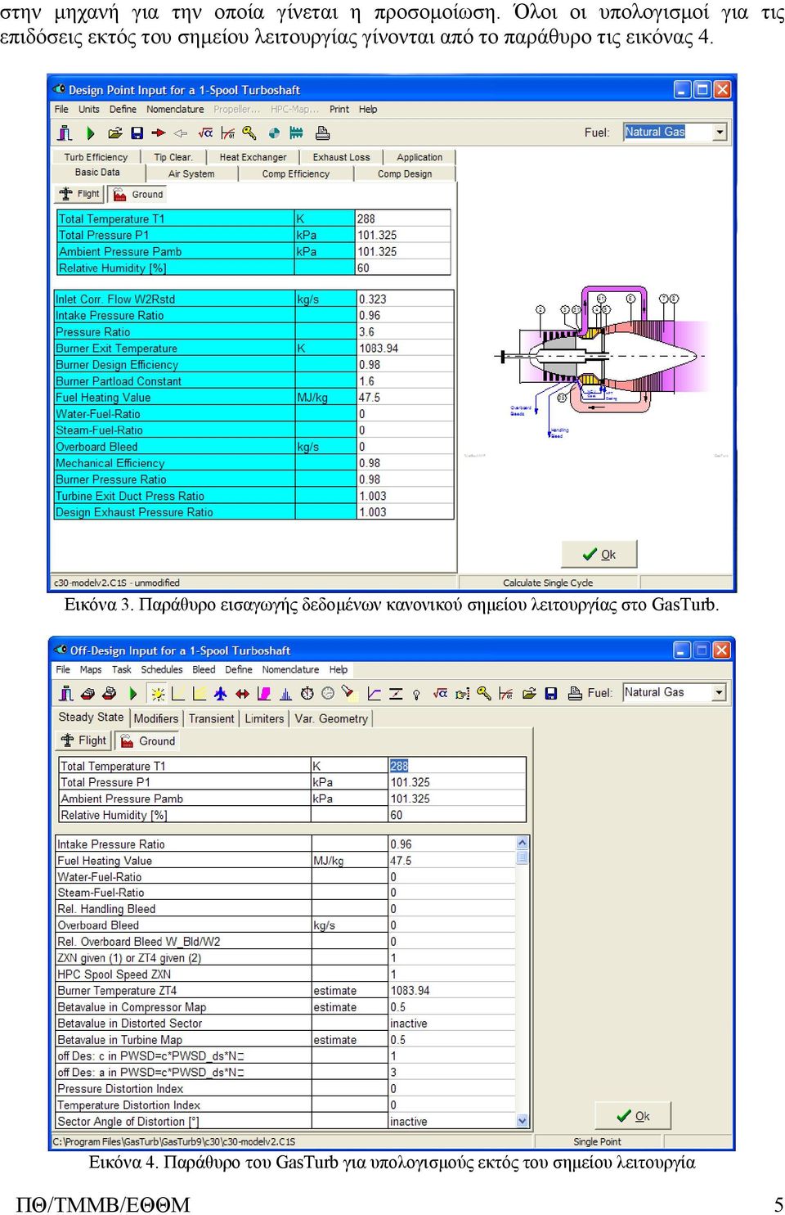This screenshot has width=785, height=1215.
Task: Click the red double-arrow icon in Off-Design toolbar
Action: pos(242,693)
